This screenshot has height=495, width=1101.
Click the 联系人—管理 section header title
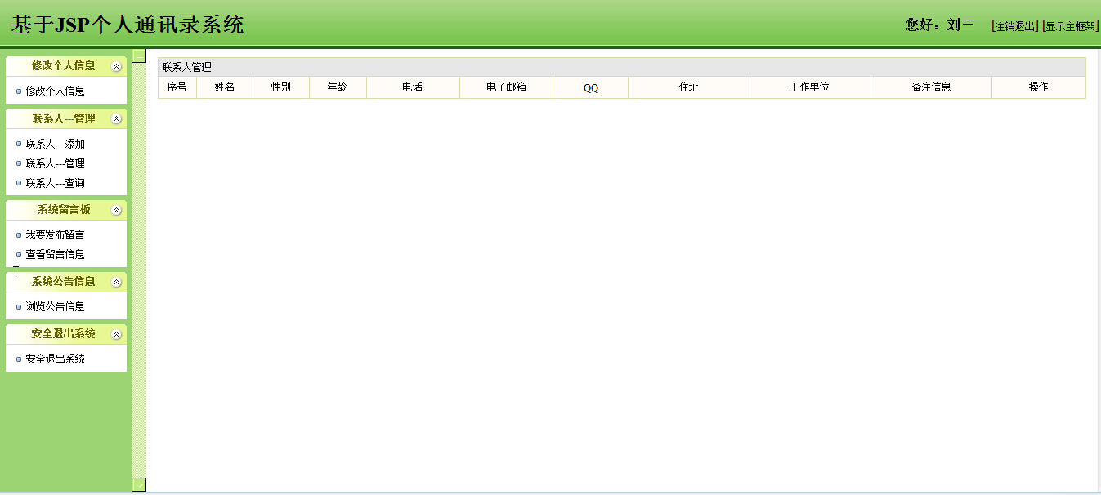point(64,119)
